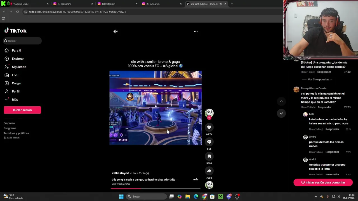The width and height of the screenshot is (358, 201).
Task: Go to previous video with up arrow
Action: click(281, 101)
